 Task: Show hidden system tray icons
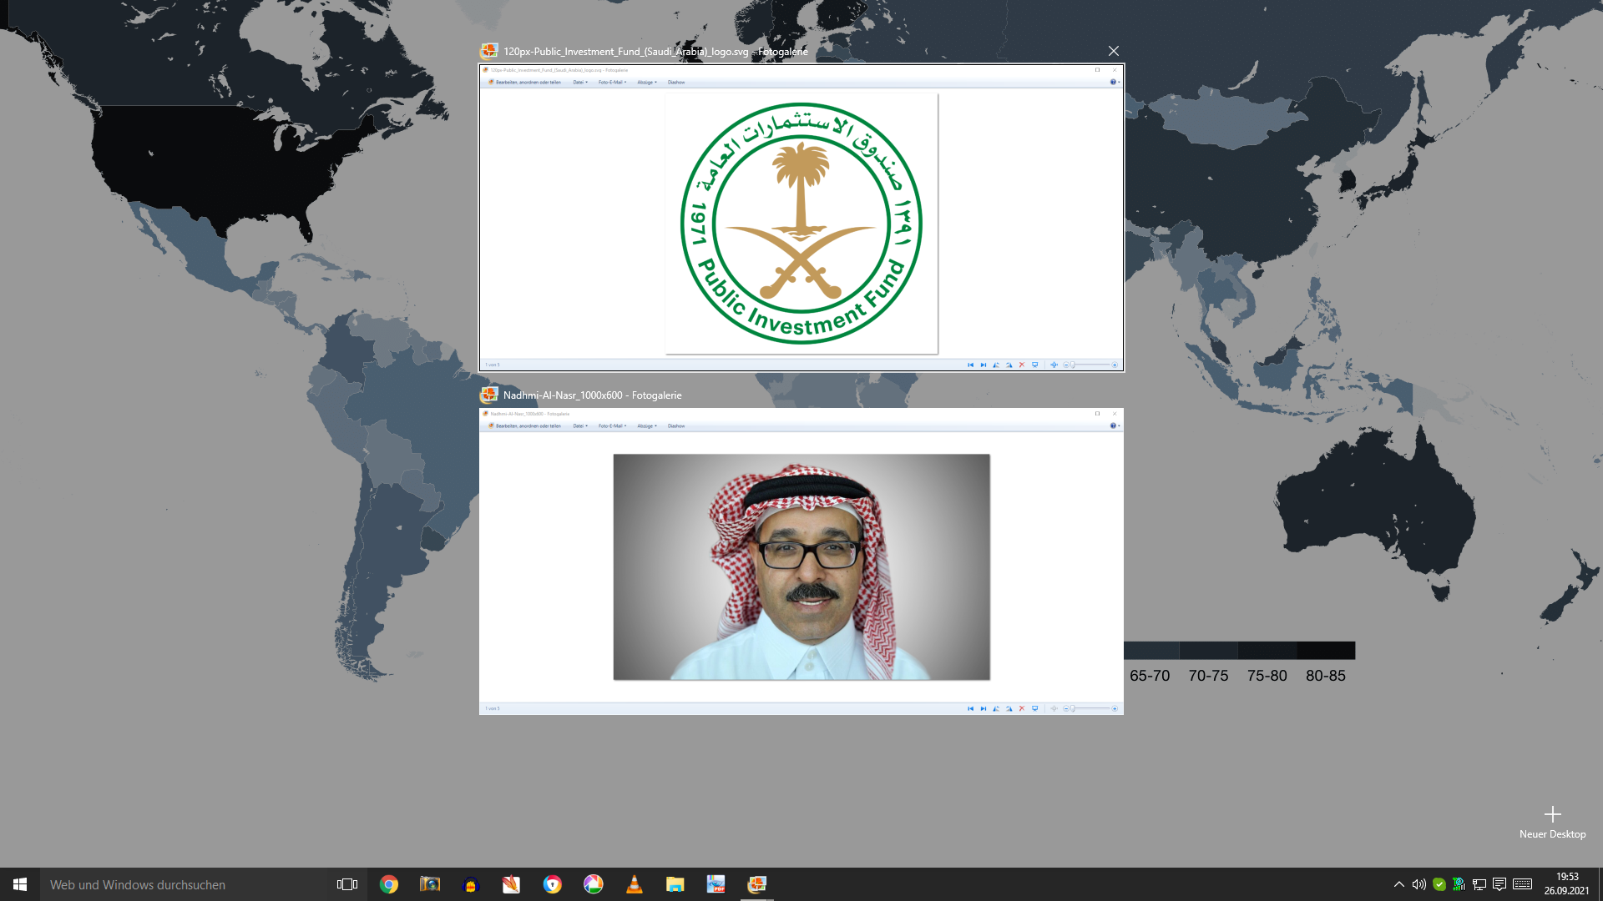[1399, 884]
